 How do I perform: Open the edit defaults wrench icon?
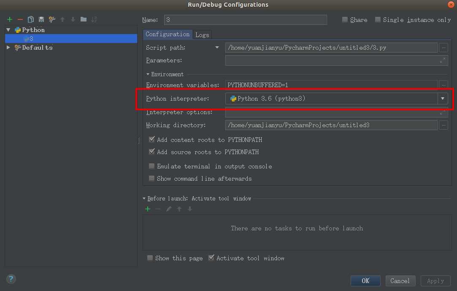click(52, 19)
